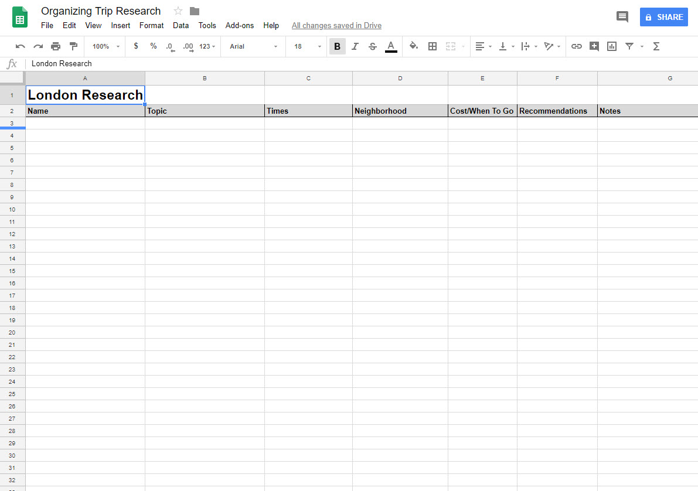Select the Name header cell
The height and width of the screenshot is (491, 698).
pyautogui.click(x=85, y=111)
